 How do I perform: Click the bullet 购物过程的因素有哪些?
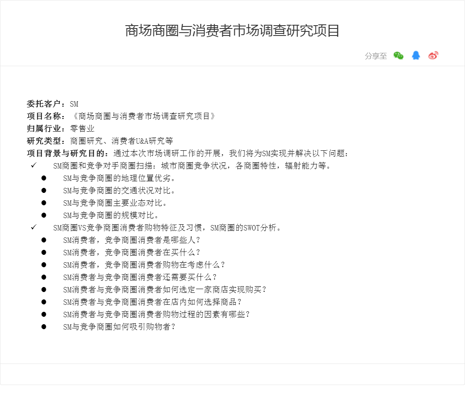click(157, 315)
